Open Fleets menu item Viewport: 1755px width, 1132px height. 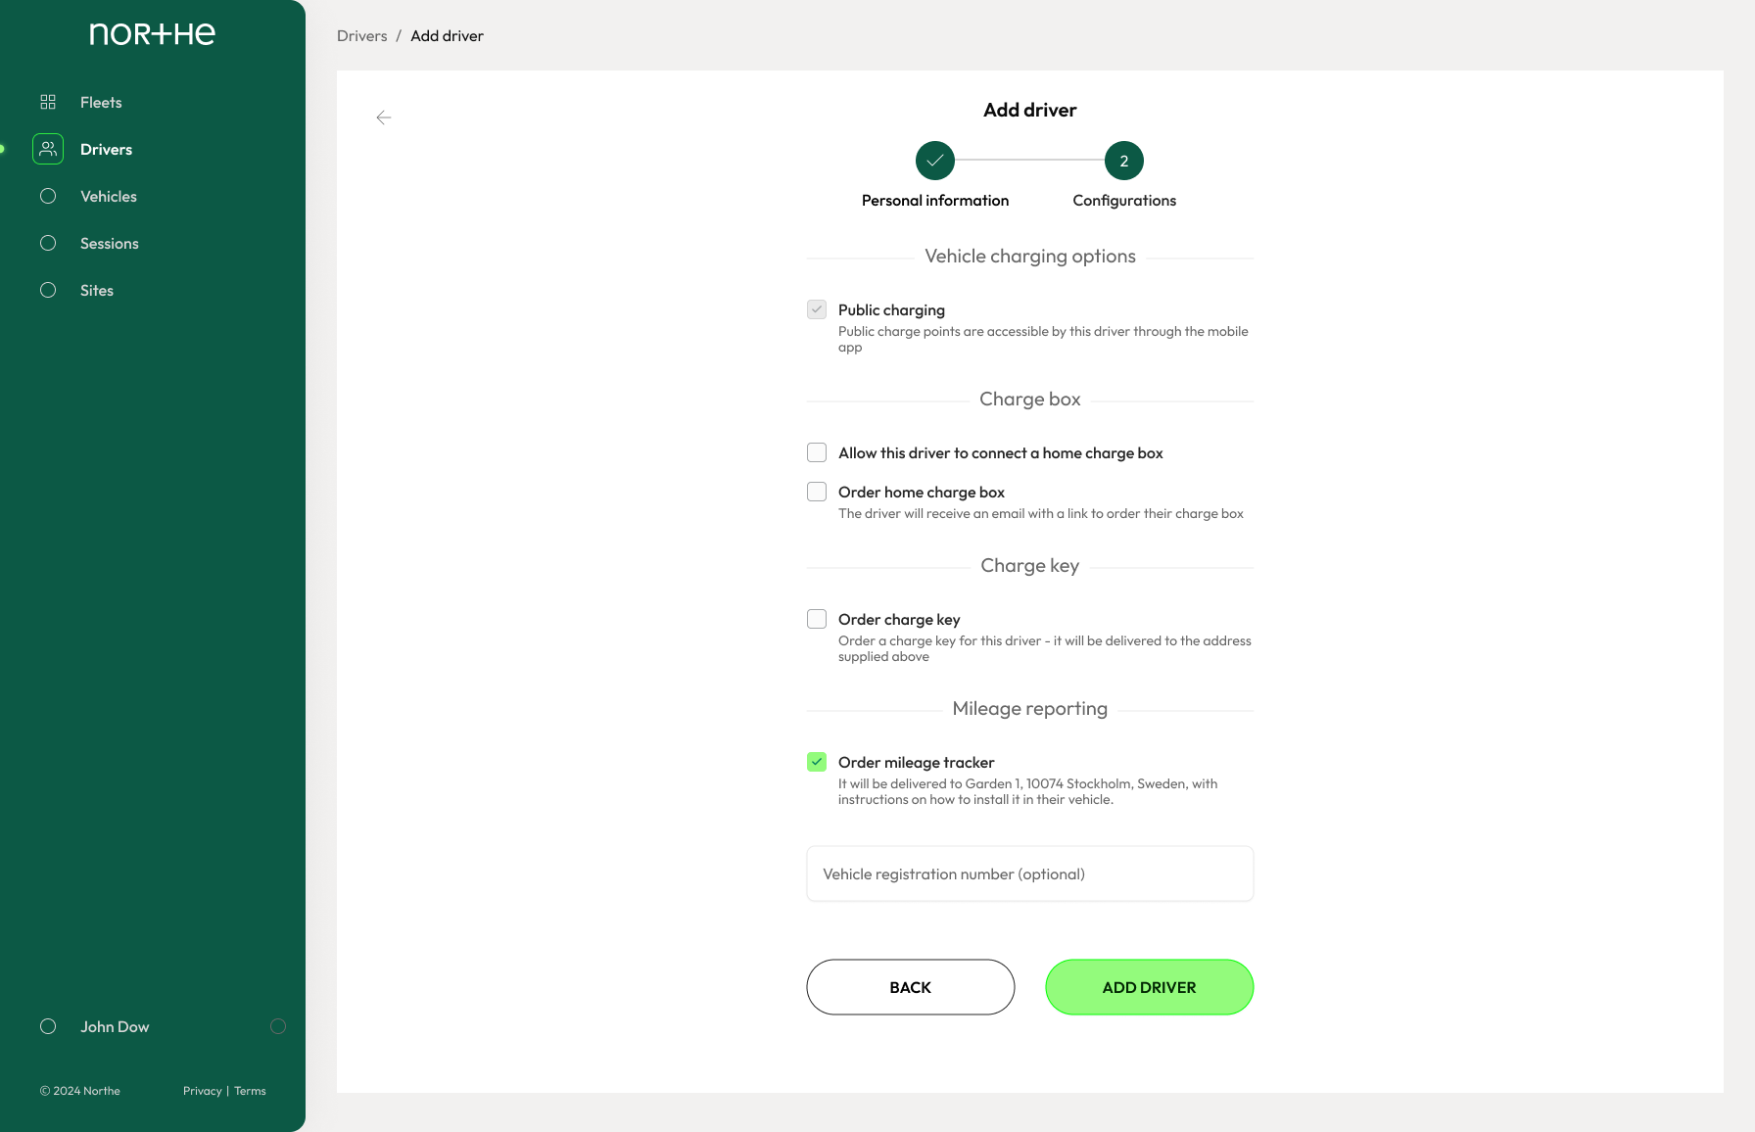pos(101,102)
